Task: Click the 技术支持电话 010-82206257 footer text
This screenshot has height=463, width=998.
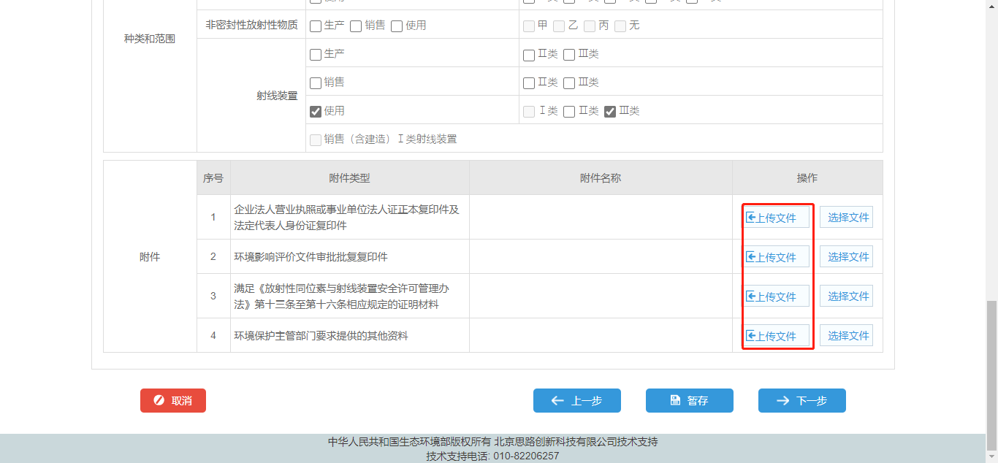Action: tap(493, 456)
